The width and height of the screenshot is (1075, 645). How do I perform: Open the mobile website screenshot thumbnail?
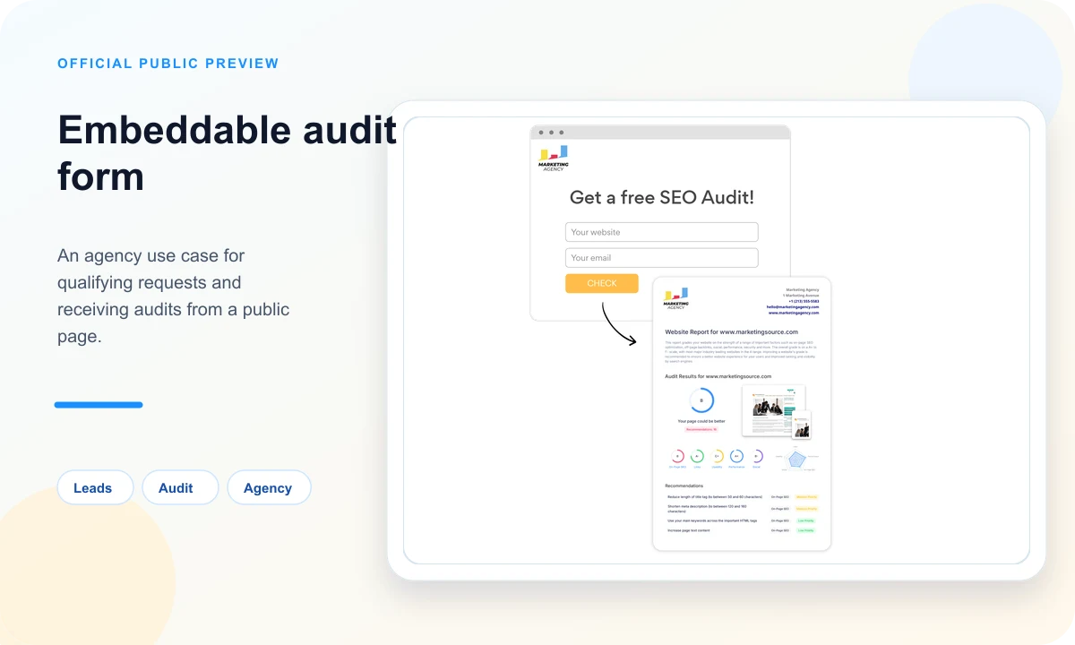[x=802, y=426]
